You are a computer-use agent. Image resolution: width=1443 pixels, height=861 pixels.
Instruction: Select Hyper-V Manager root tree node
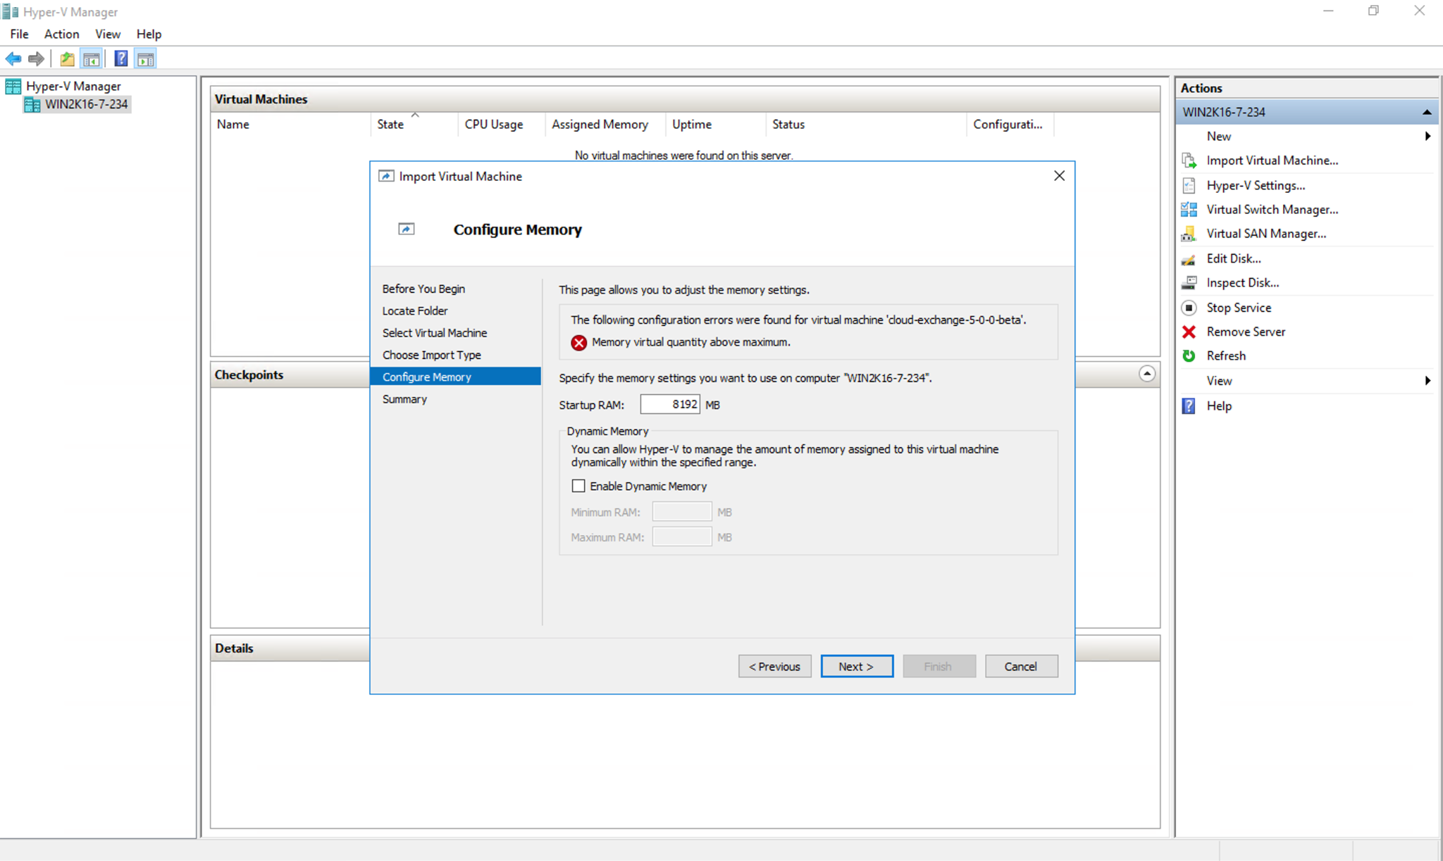tap(73, 86)
